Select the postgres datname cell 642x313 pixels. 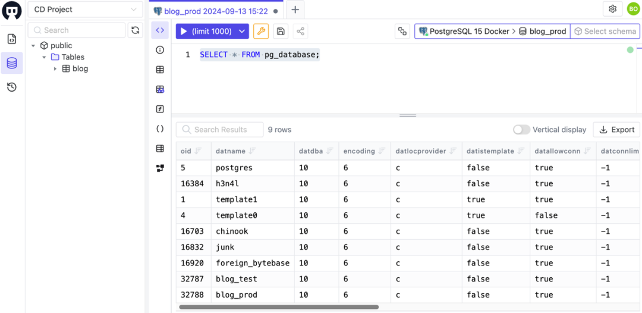click(253, 168)
